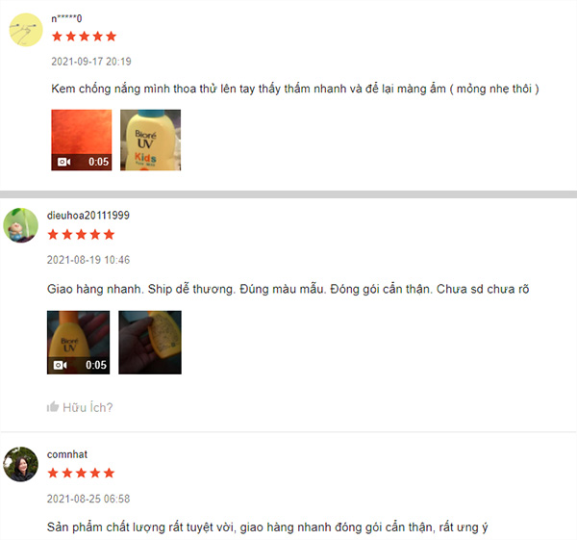Viewport: 577px width, 540px height.
Task: Click the thumbs-up icon next to Hữu Ích
Action: point(53,407)
